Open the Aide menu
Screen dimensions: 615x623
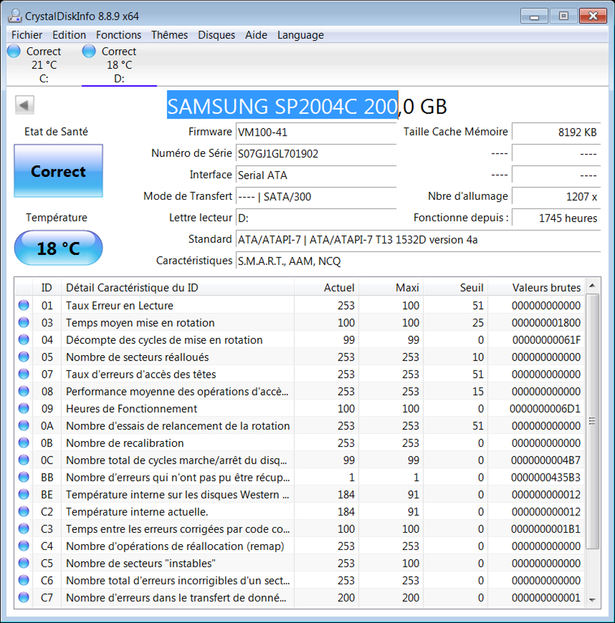pyautogui.click(x=256, y=35)
